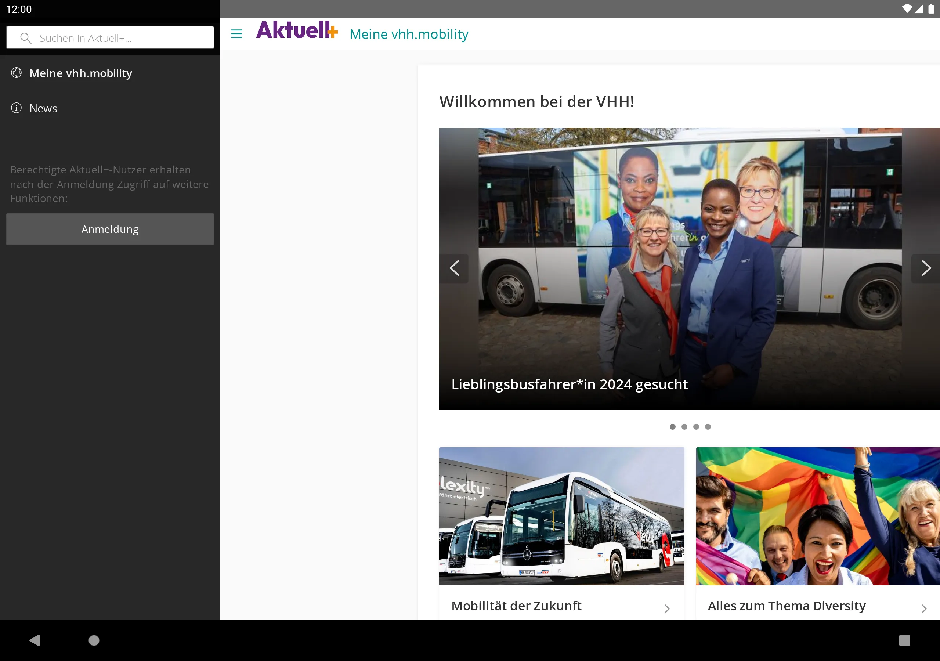The height and width of the screenshot is (661, 940).
Task: Open the hamburger menu icon
Action: coord(236,33)
